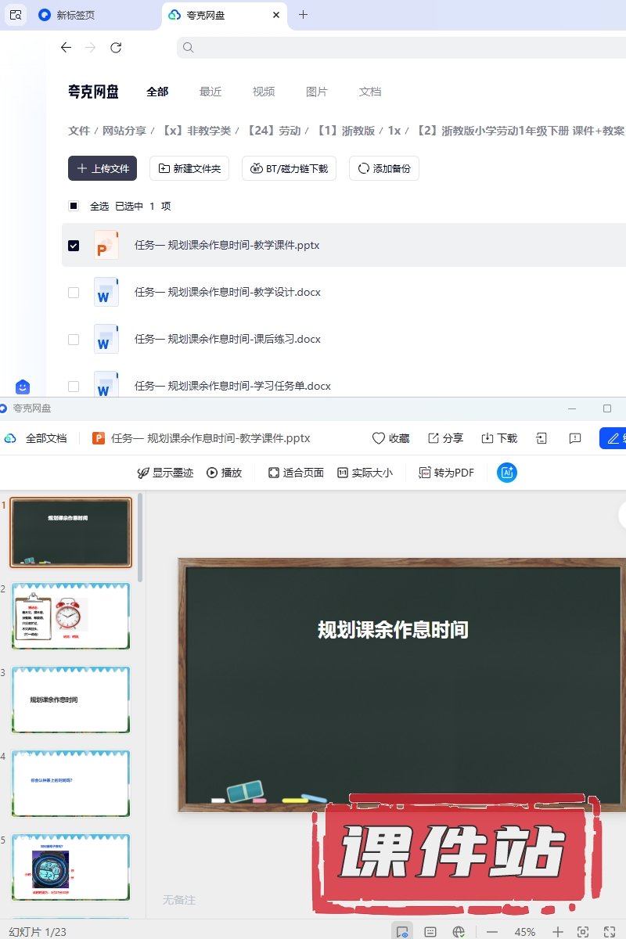Uncheck the 教学课件.pptx file checkbox

point(74,246)
